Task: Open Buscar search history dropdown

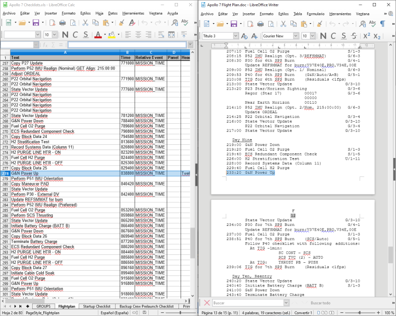Action: (x=286, y=303)
